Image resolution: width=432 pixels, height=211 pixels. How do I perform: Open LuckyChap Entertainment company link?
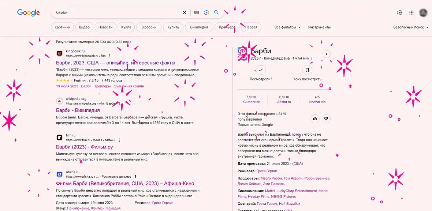point(296,191)
